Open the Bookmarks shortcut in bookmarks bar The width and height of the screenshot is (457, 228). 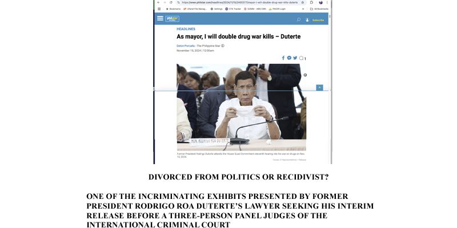tap(173, 9)
